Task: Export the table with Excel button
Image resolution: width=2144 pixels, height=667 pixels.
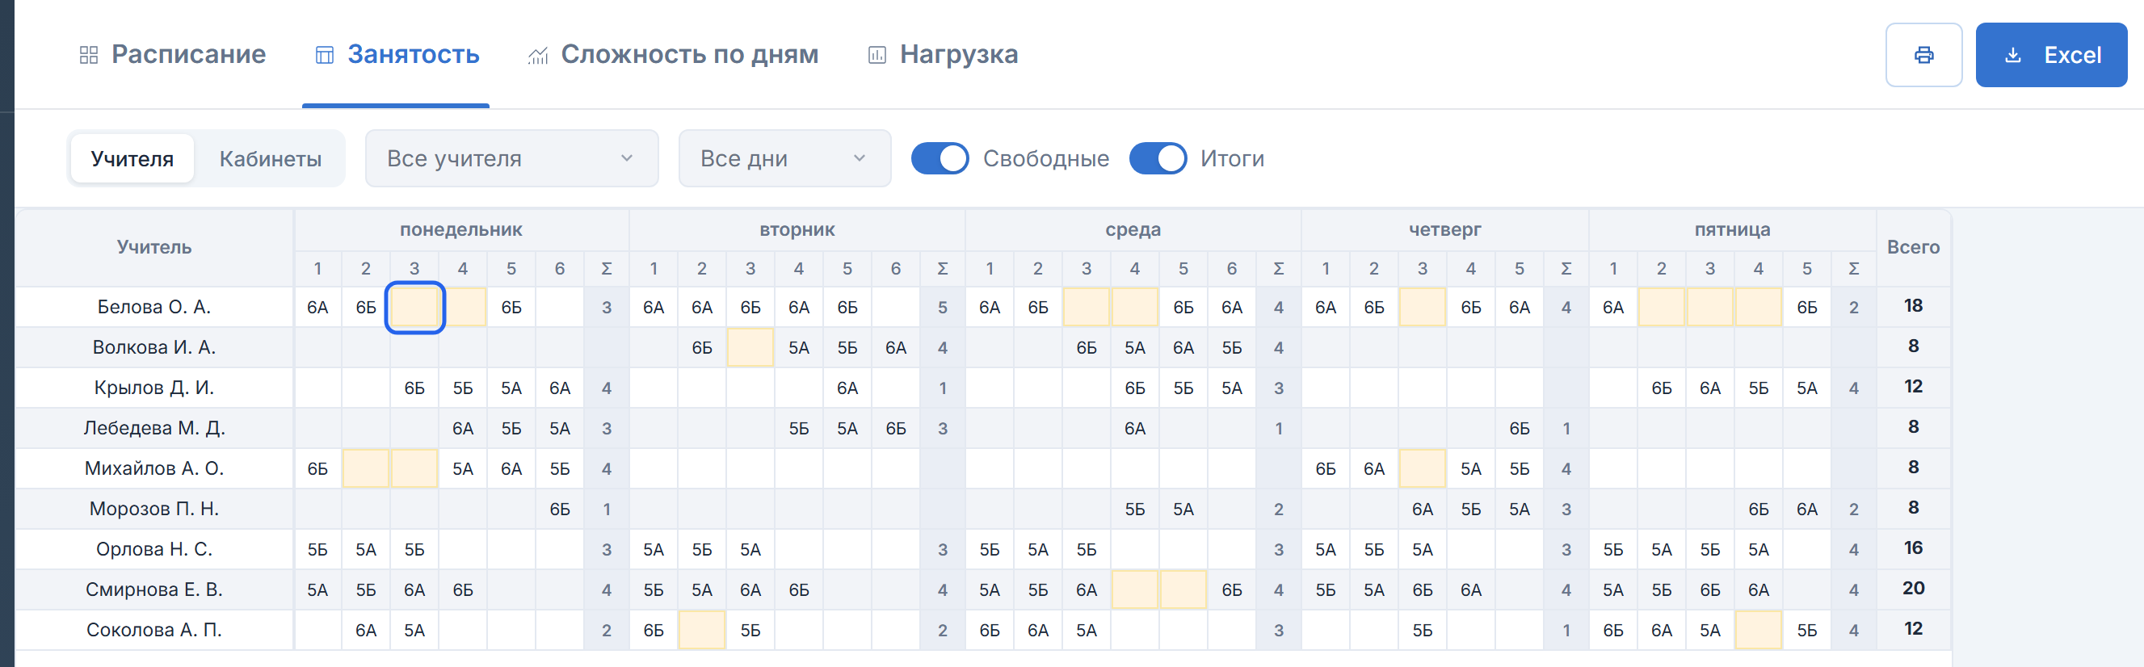Action: pos(2051,55)
